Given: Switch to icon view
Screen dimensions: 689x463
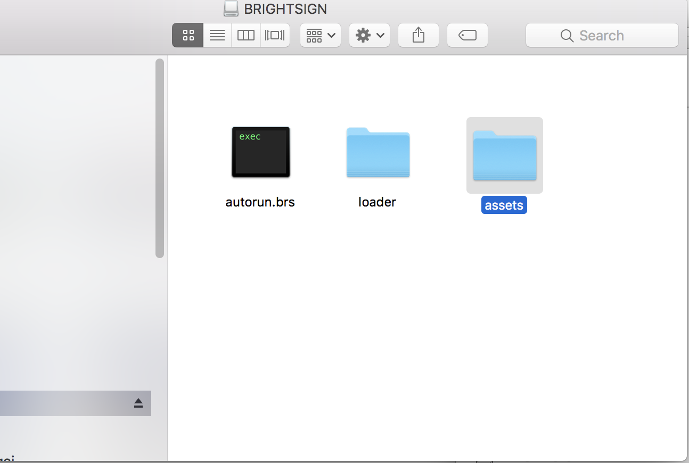Looking at the screenshot, I should click(188, 36).
